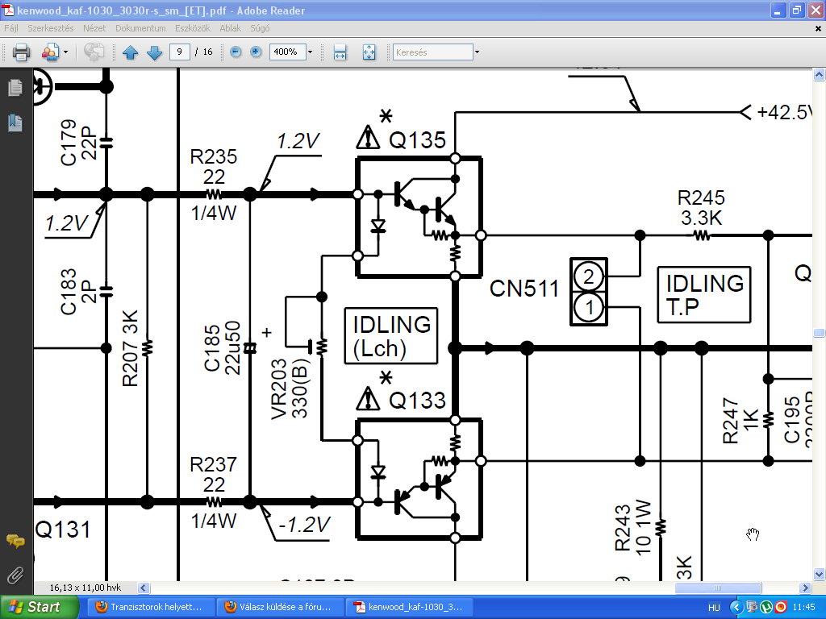Click the CN511 connector label
Image resolution: width=826 pixels, height=619 pixels.
(x=524, y=289)
